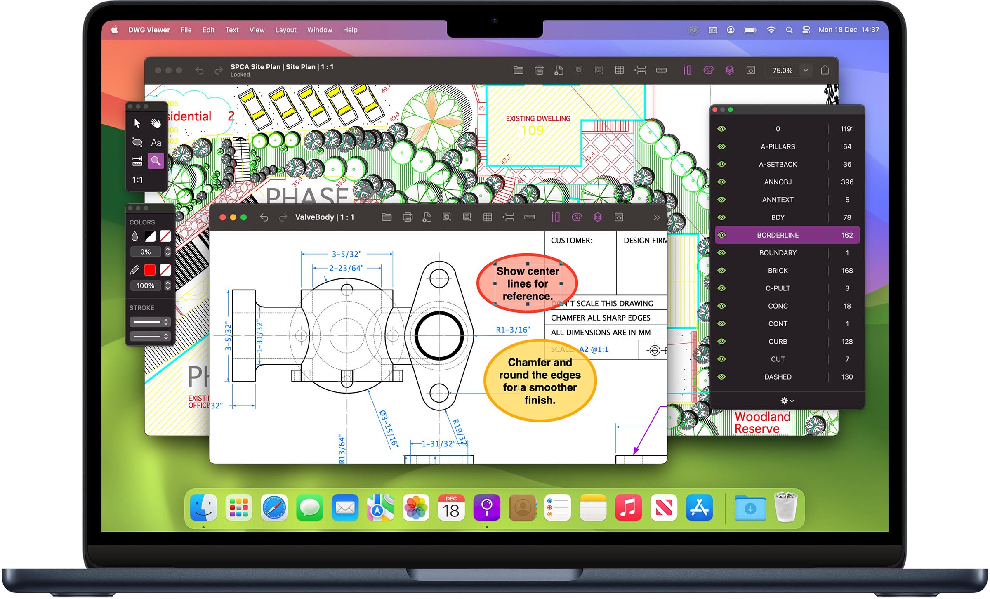Open the Layout menu

pyautogui.click(x=286, y=30)
